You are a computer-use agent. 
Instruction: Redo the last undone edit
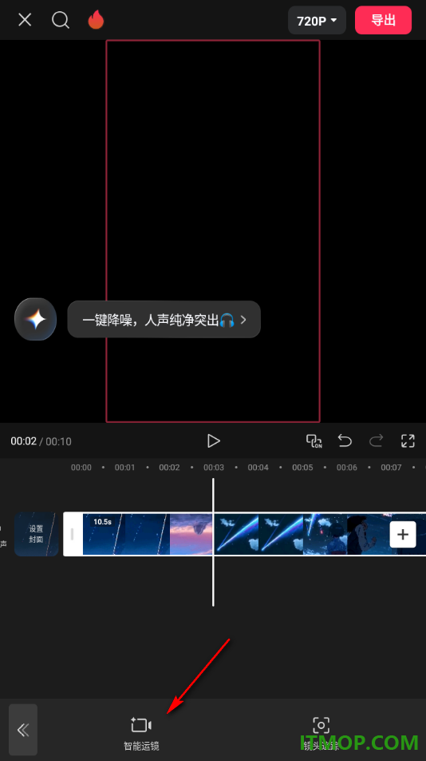click(x=376, y=440)
